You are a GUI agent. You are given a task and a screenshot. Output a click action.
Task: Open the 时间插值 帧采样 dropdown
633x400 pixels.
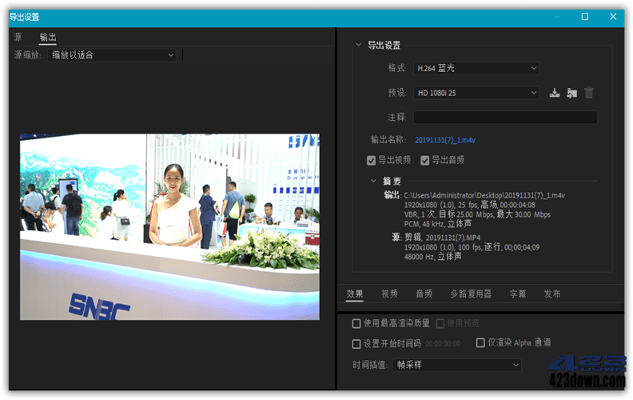coord(458,365)
